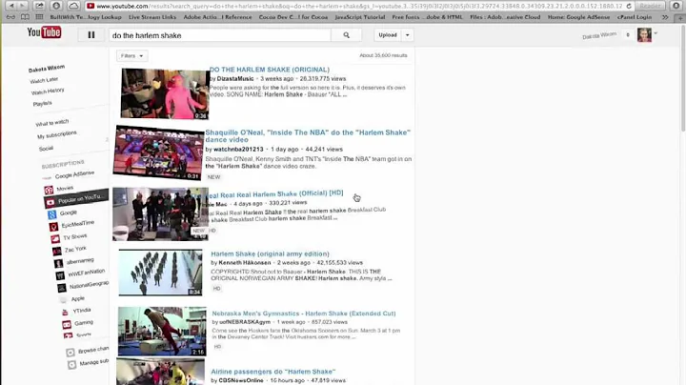Select 'What to watch' in the sidebar
The width and height of the screenshot is (686, 385).
point(52,123)
